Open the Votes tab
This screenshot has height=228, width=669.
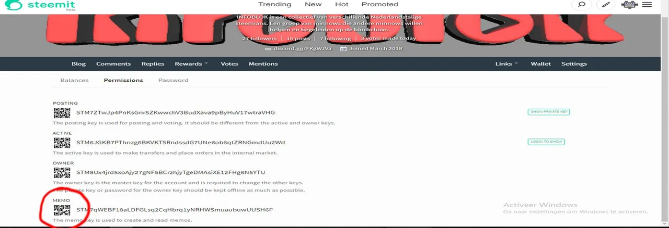coord(229,64)
